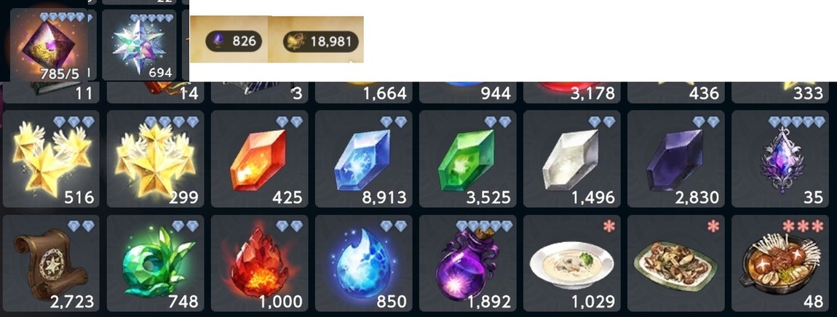Select the green crystal with count 3,525
Viewport: 837px width, 317px height.
(x=467, y=158)
